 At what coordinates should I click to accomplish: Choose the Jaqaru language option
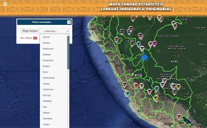[x=47, y=124]
